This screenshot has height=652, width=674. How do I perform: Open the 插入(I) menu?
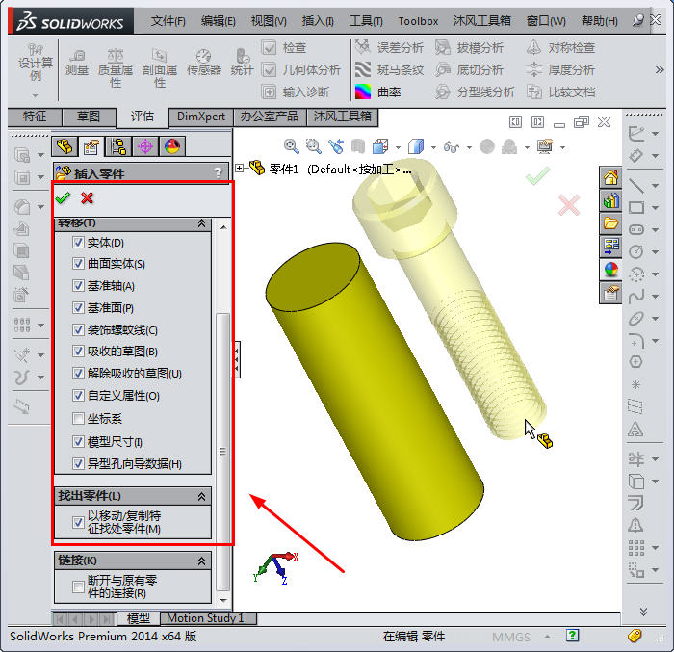[317, 20]
